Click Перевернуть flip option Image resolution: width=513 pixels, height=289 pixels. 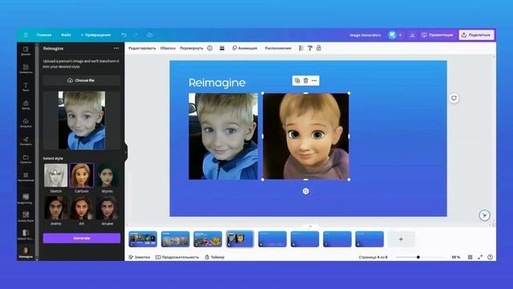pos(192,48)
